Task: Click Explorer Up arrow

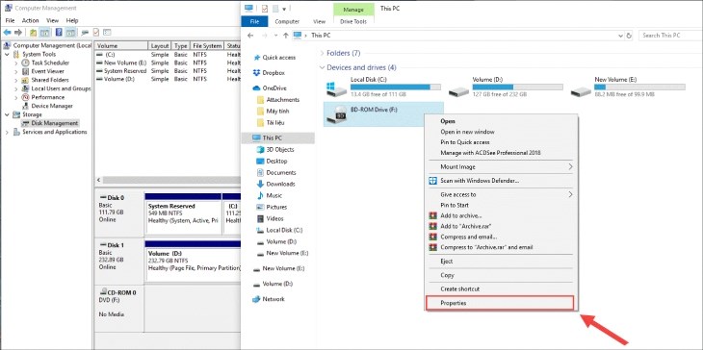Action: (x=286, y=36)
